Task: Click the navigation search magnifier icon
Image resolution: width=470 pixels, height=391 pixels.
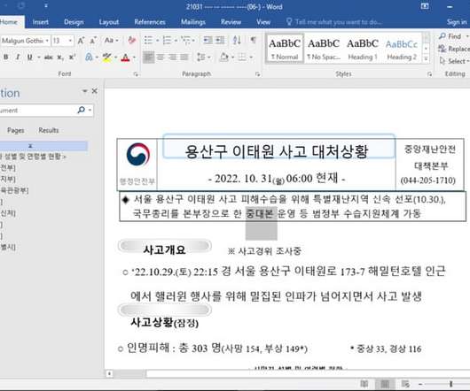Action: click(x=82, y=110)
